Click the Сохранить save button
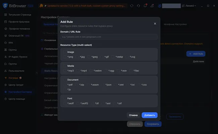Image resolution: width=218 pixels, height=134 pixels. pyautogui.click(x=153, y=124)
